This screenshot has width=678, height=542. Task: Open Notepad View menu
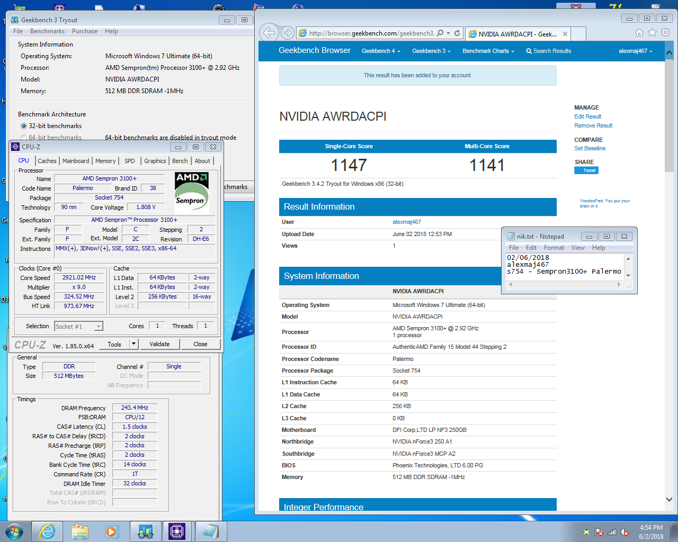tap(578, 248)
